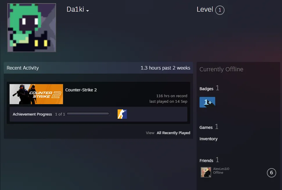Open Achievement Progress details
282x190 pixels.
pyautogui.click(x=32, y=114)
